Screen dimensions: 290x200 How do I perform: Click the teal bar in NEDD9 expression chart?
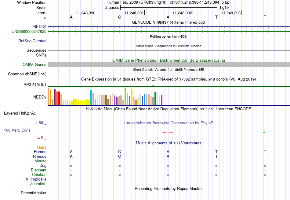[x=91, y=97]
